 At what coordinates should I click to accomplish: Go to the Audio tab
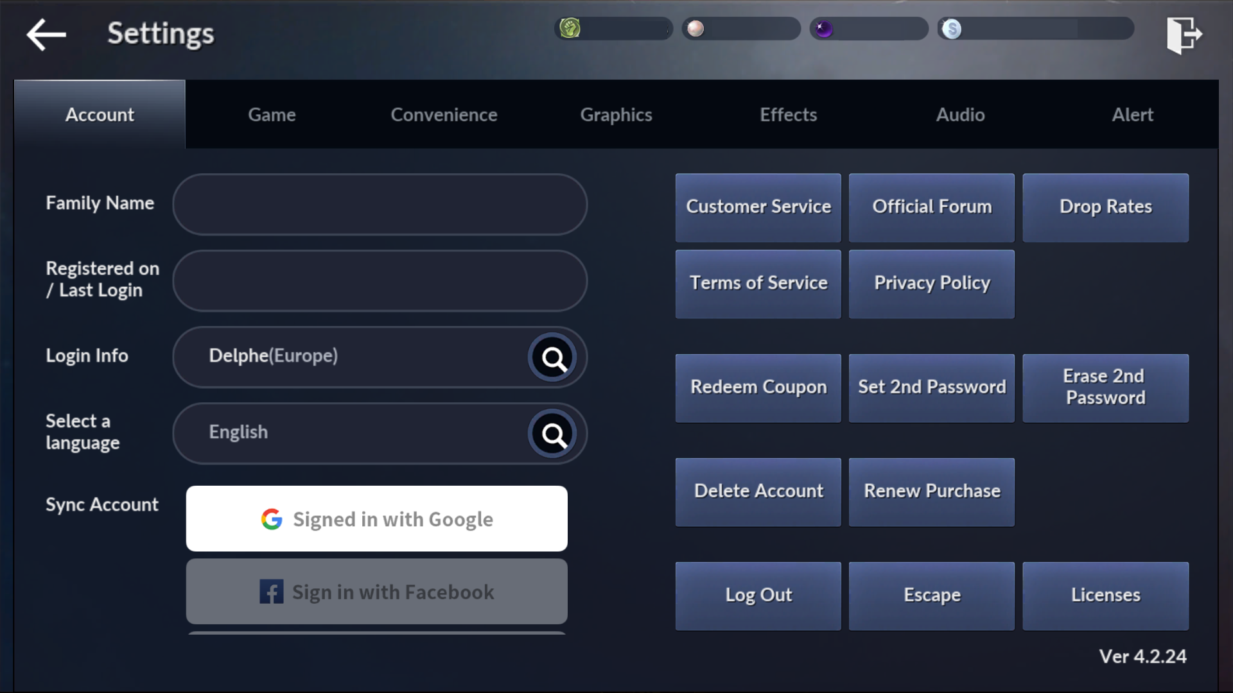(960, 114)
